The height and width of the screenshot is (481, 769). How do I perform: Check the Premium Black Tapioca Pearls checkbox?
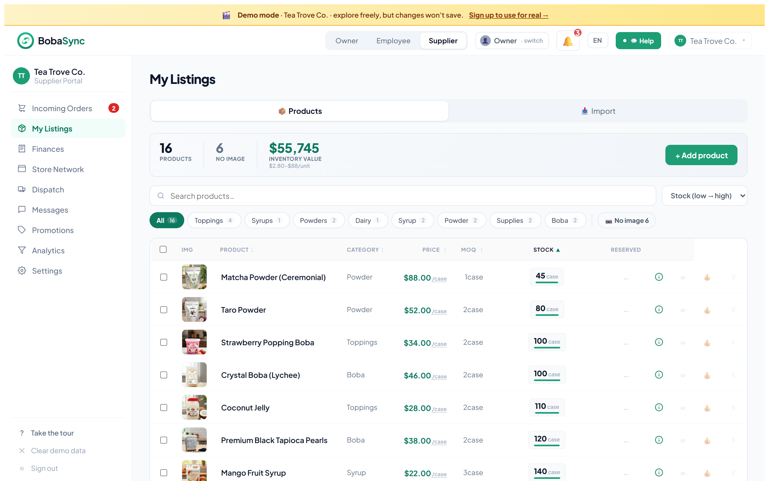pos(164,440)
